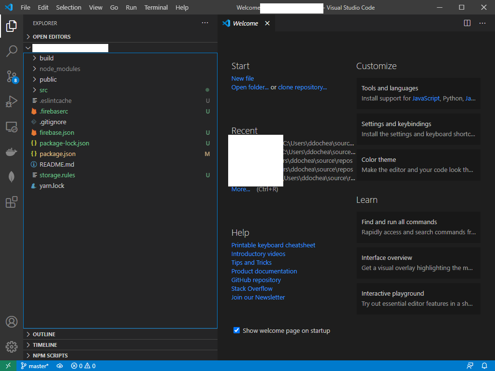Open the Settings and keybindings card
Screen dimensions: 495x371
(418, 129)
